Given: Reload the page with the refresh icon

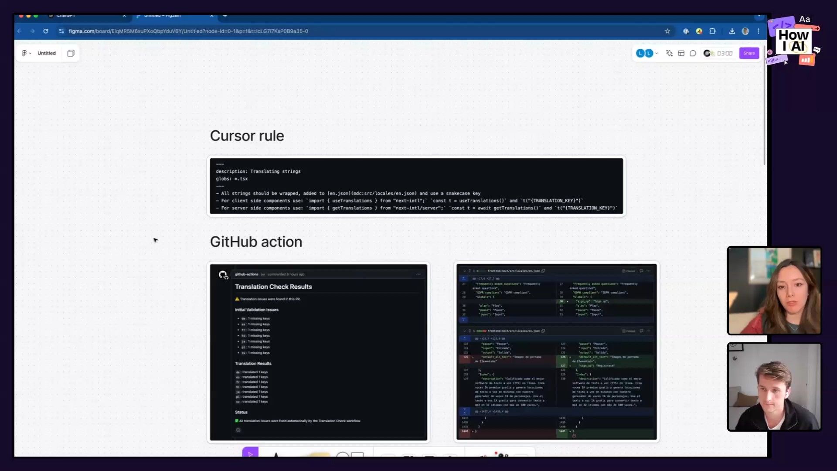Looking at the screenshot, I should (x=45, y=31).
